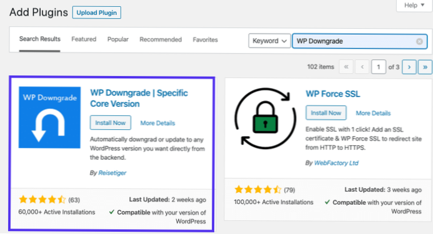Open author Reisetiger's page
The height and width of the screenshot is (234, 433).
pyautogui.click(x=112, y=173)
